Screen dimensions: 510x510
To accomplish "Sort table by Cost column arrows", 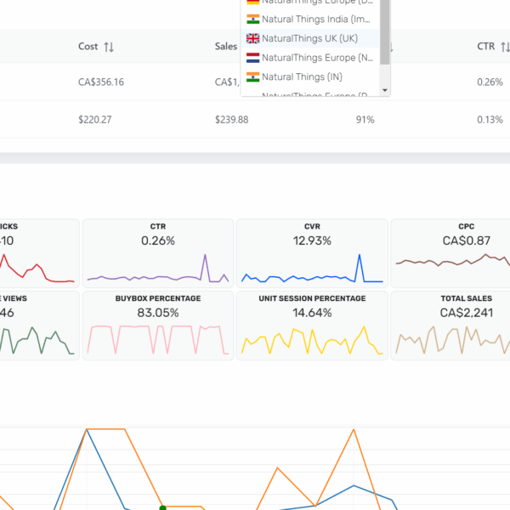I will [x=109, y=47].
